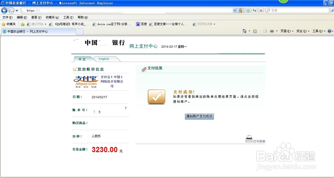Image resolution: width=334 pixels, height=178 pixels.
Task: Go back with the browser Back arrow
Action: tap(4, 10)
